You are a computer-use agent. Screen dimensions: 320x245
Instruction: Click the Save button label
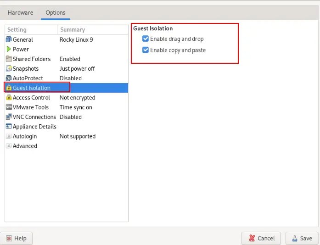click(306, 238)
